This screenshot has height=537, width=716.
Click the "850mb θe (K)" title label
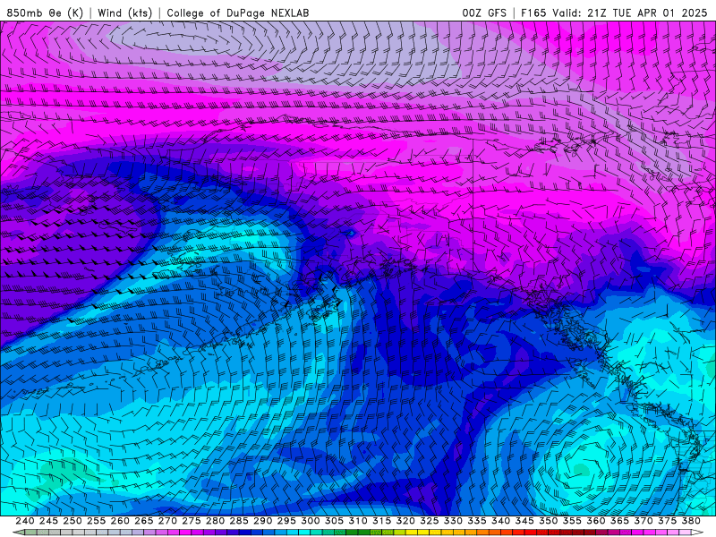pos(45,13)
